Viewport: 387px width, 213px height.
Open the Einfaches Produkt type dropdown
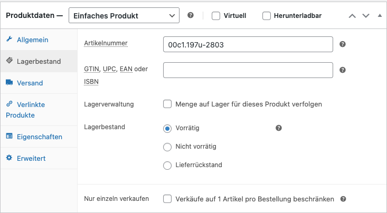coord(124,16)
